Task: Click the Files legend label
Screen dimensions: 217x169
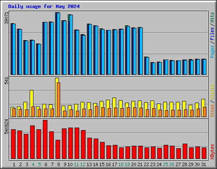Action: pyautogui.click(x=212, y=34)
